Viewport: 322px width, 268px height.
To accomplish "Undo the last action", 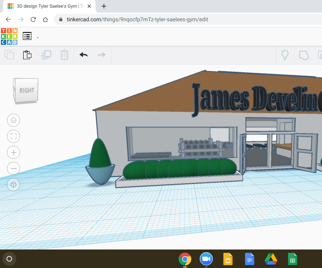I will [84, 55].
